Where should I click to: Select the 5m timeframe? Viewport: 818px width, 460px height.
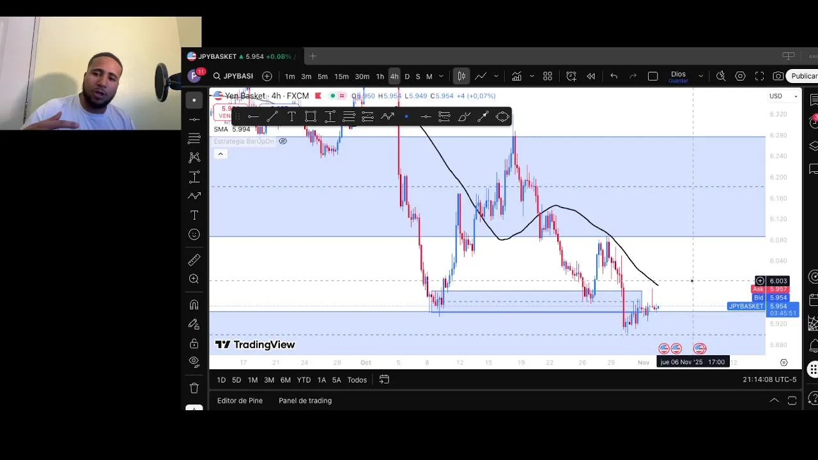(323, 77)
